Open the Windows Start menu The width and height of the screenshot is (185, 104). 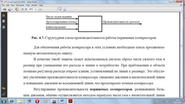coord(3,101)
